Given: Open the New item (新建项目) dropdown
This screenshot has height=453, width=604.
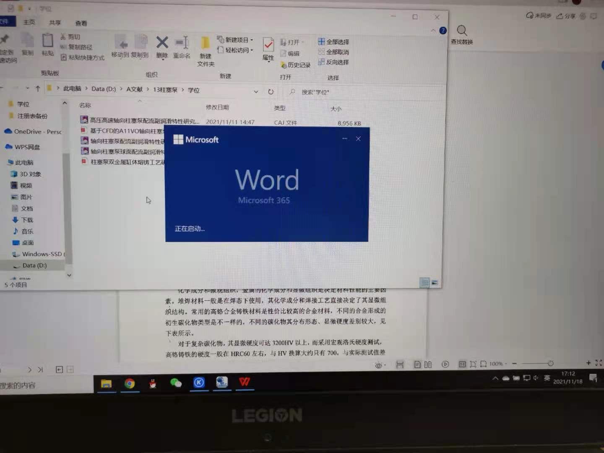Looking at the screenshot, I should 235,39.
